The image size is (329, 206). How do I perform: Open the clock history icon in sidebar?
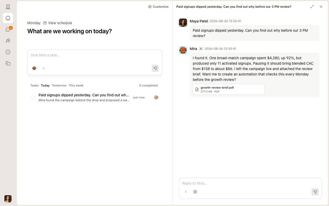[8, 52]
